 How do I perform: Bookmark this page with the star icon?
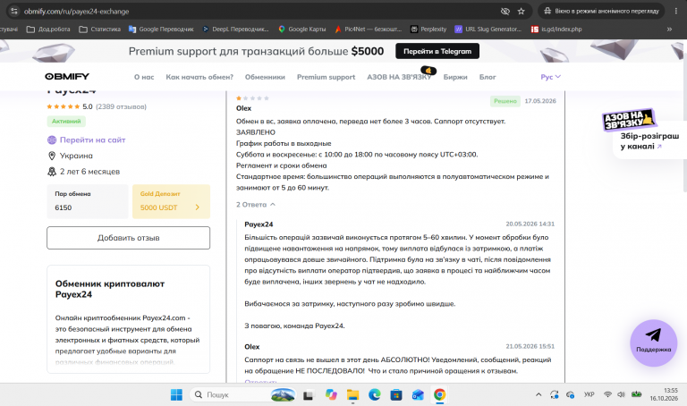click(521, 12)
